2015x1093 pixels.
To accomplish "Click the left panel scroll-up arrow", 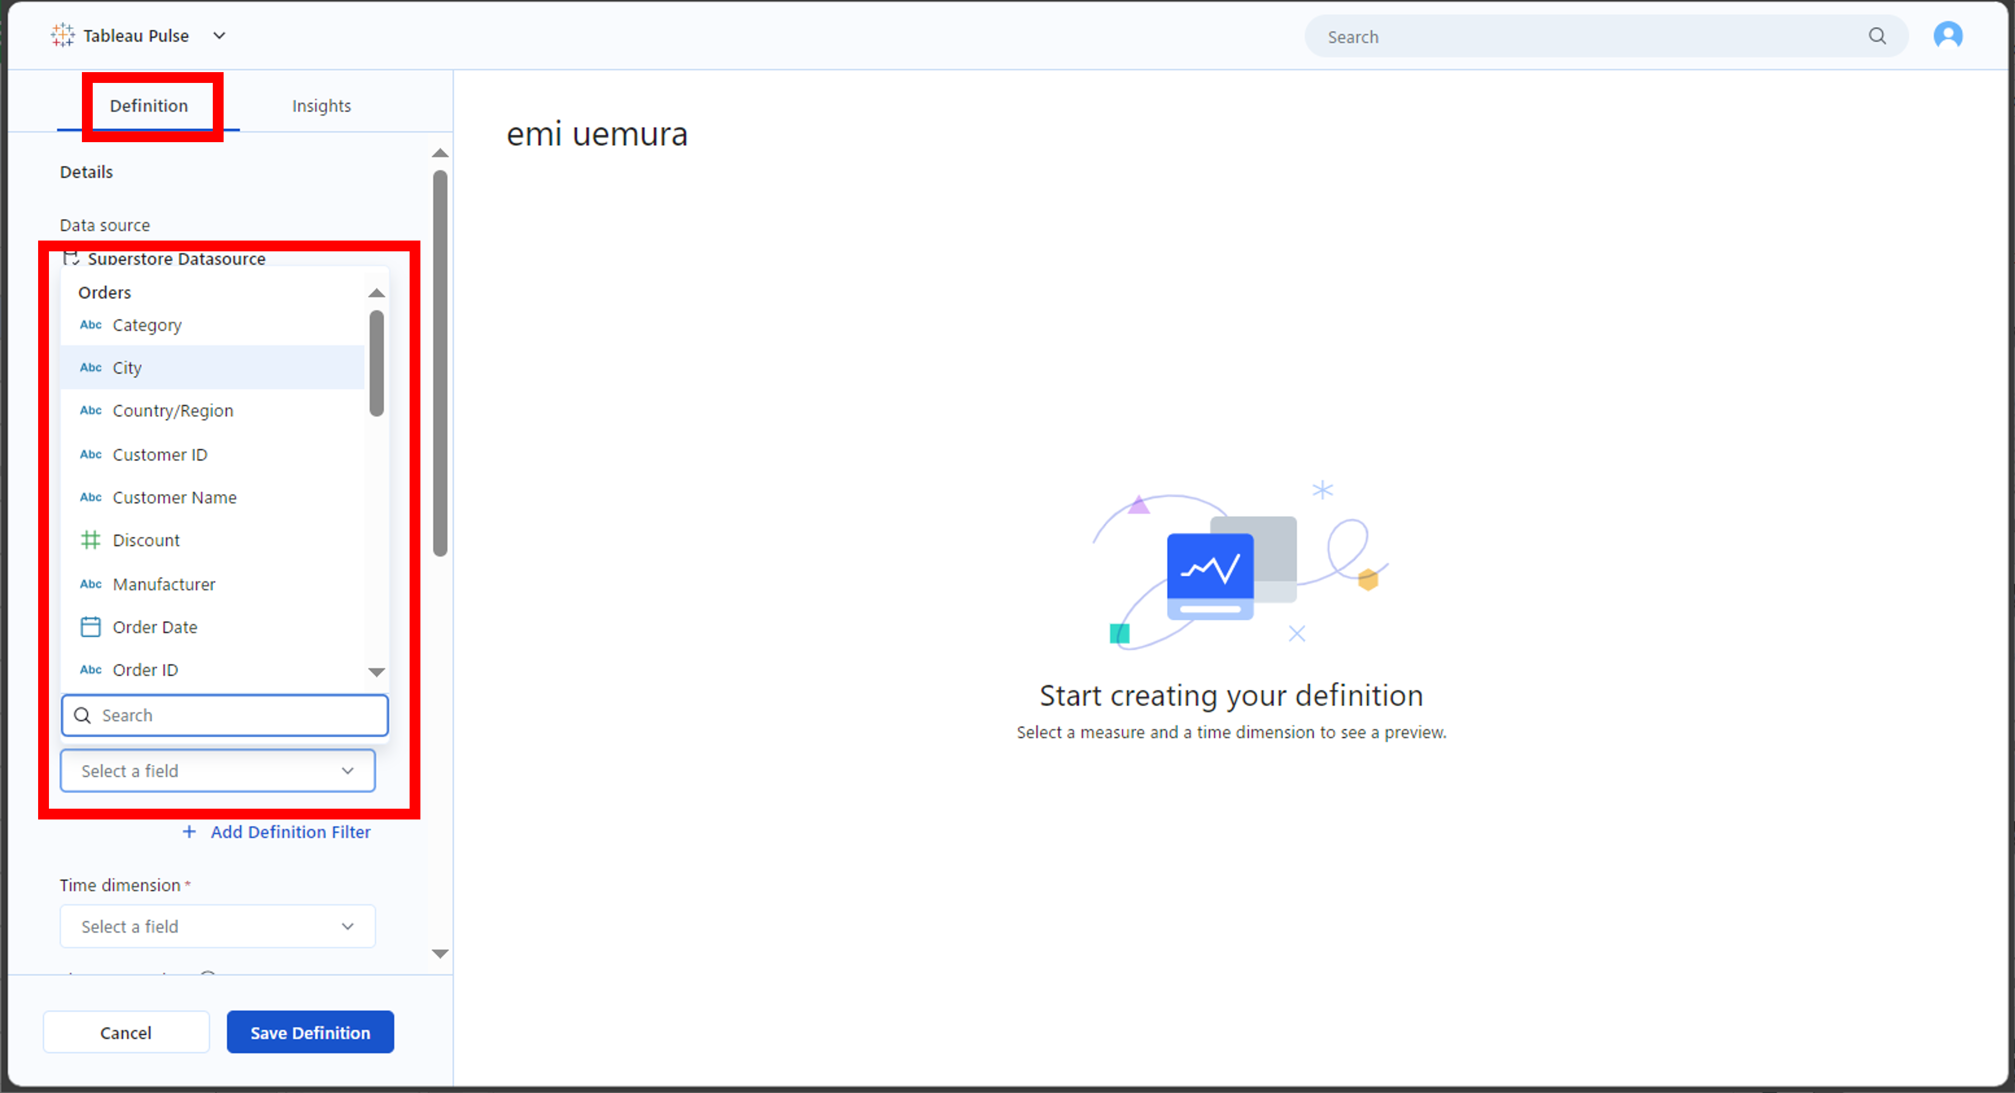I will [x=441, y=153].
